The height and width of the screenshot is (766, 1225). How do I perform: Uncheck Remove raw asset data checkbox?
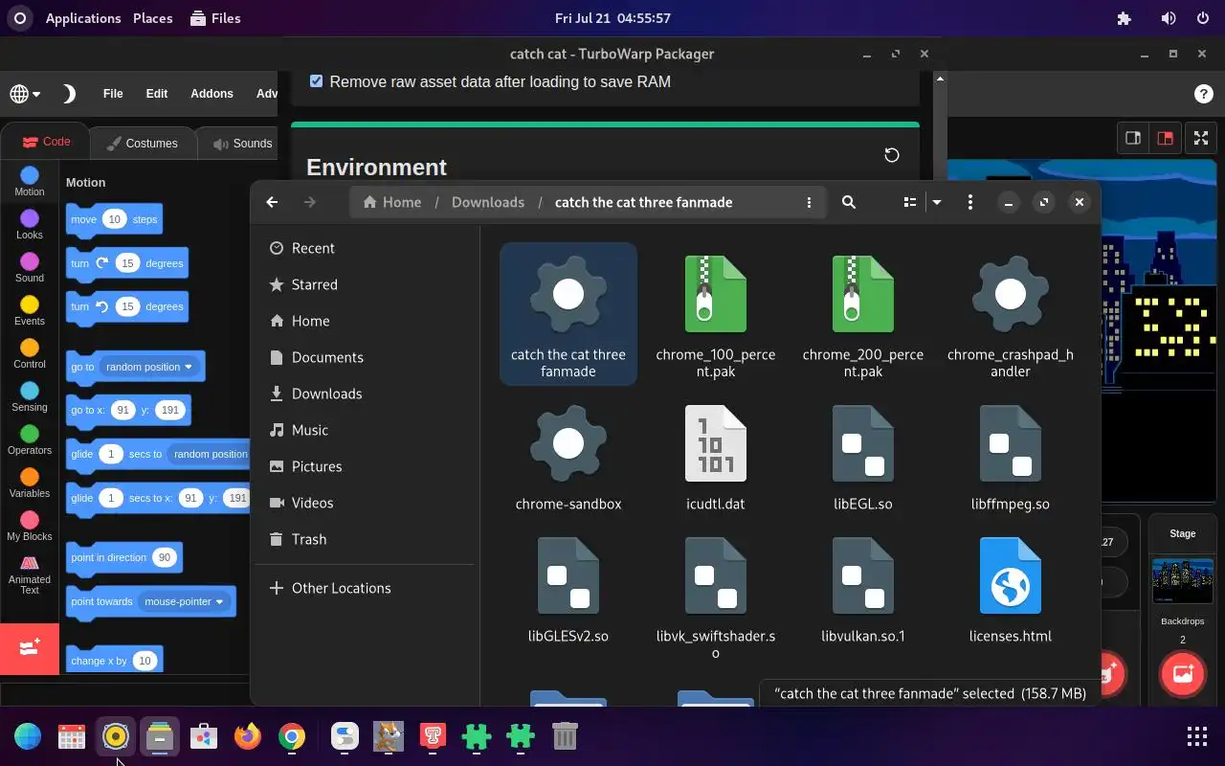click(x=316, y=81)
